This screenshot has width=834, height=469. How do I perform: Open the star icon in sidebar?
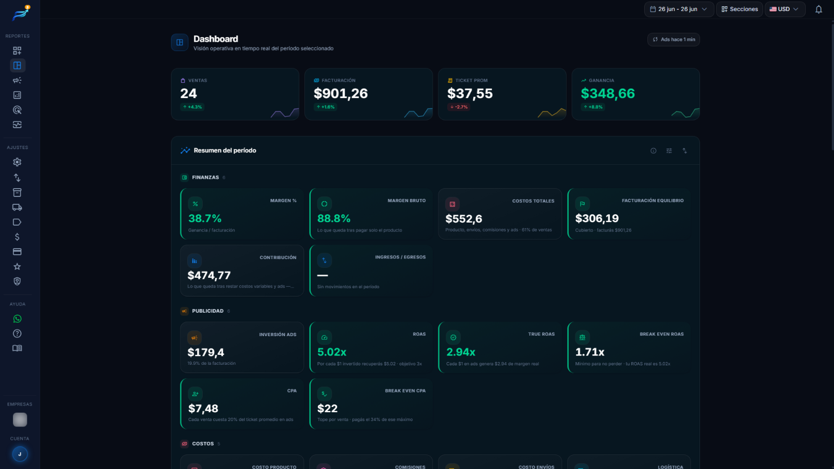click(17, 267)
